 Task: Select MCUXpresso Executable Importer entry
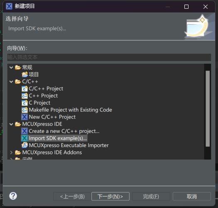point(69,145)
